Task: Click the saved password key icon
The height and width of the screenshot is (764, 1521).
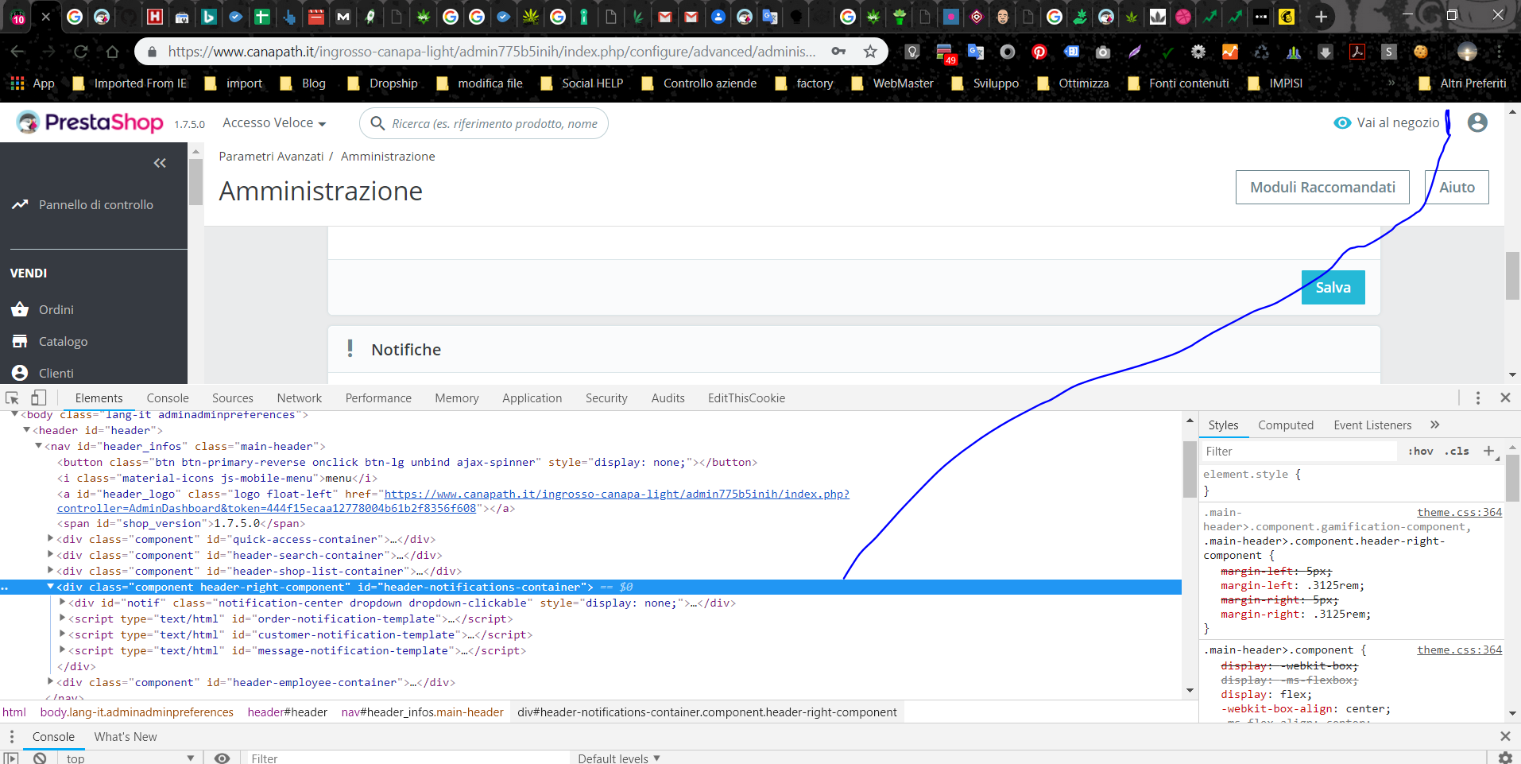Action: (838, 52)
